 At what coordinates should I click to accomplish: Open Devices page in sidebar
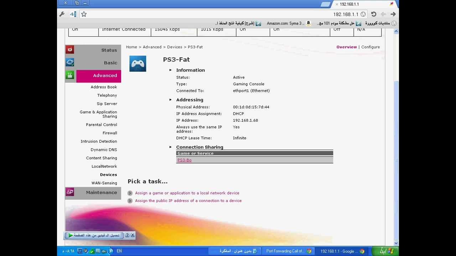pyautogui.click(x=108, y=175)
